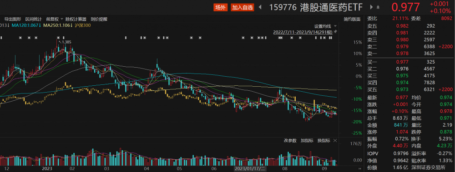Select the 买五 0.973 bid row

click(x=410, y=90)
